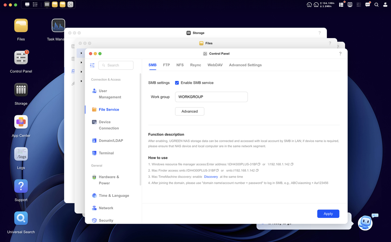The width and height of the screenshot is (391, 242).
Task: Open the Logs desktop icon
Action: click(x=21, y=154)
